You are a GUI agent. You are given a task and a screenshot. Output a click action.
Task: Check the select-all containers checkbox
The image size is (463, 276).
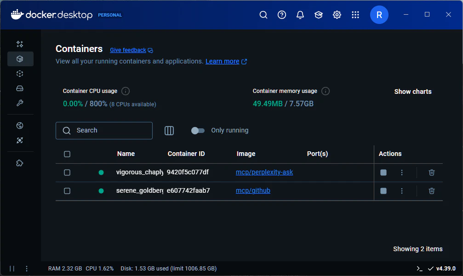point(67,154)
